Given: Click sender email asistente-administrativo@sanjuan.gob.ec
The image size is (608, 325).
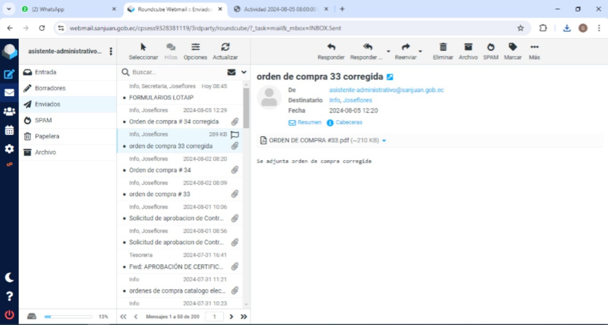Looking at the screenshot, I should [386, 90].
